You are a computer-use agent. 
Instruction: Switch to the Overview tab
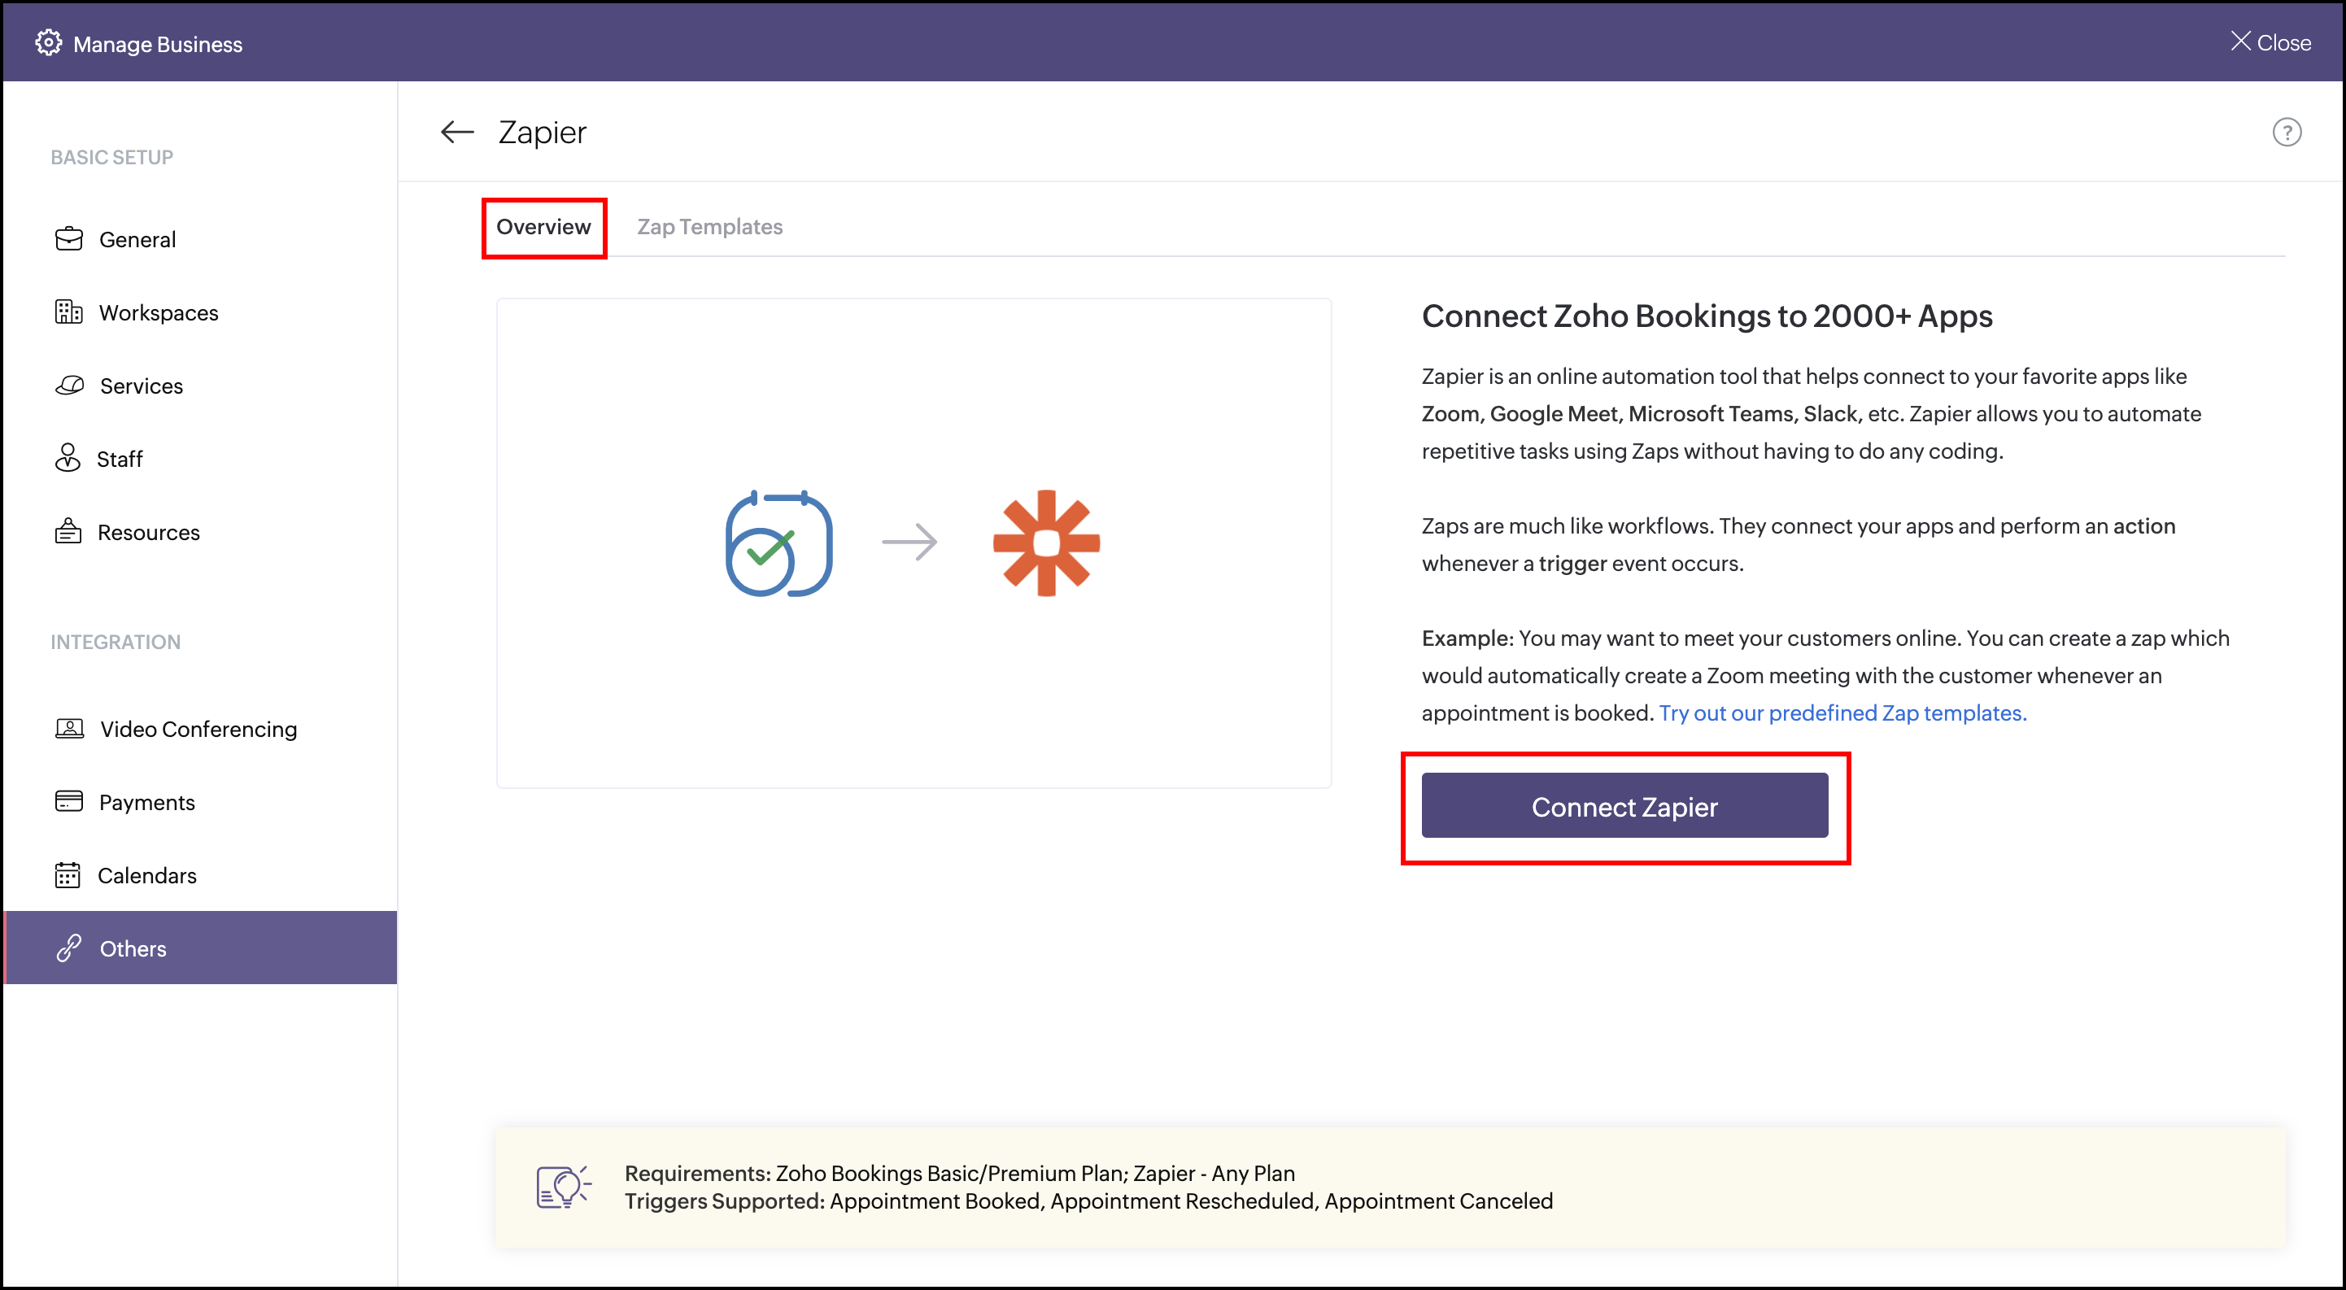pos(543,227)
